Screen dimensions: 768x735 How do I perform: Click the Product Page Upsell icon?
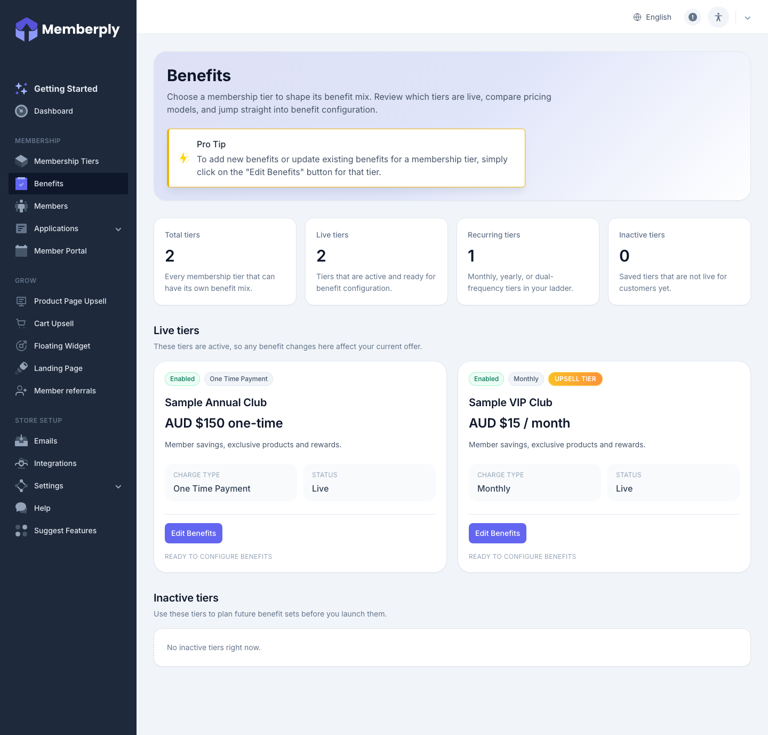pos(21,301)
